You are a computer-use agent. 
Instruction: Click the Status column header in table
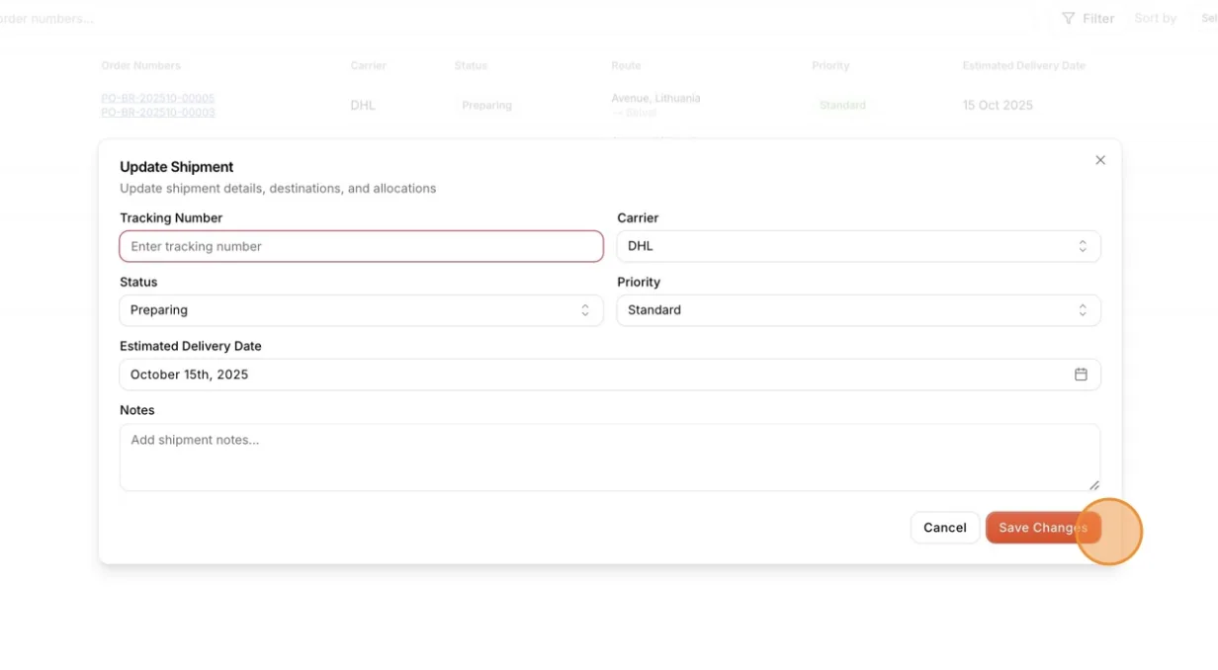[471, 65]
